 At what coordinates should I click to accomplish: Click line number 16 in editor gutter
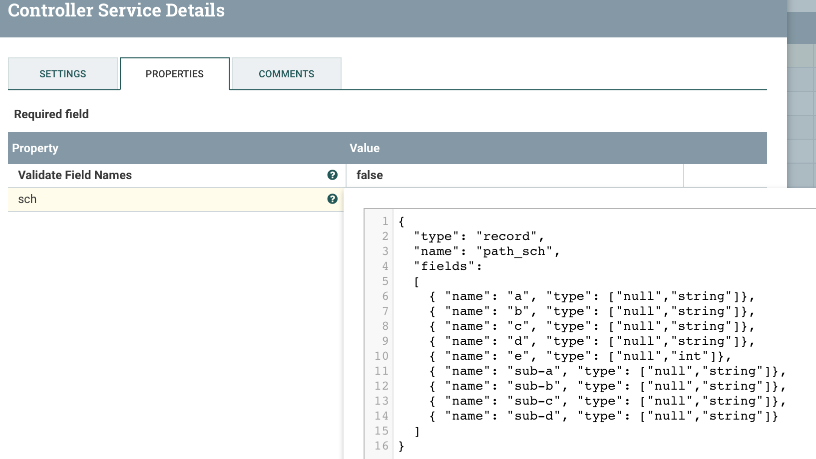(x=382, y=446)
